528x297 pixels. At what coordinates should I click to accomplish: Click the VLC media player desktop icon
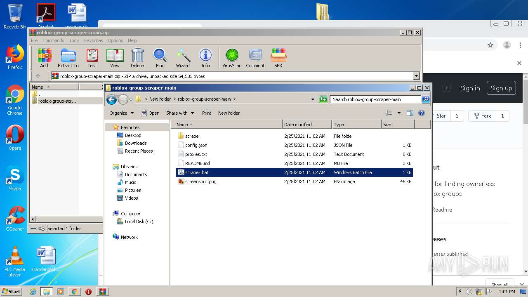pyautogui.click(x=15, y=262)
